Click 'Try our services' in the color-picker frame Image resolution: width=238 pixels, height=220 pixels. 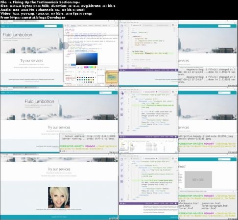(x=31, y=61)
